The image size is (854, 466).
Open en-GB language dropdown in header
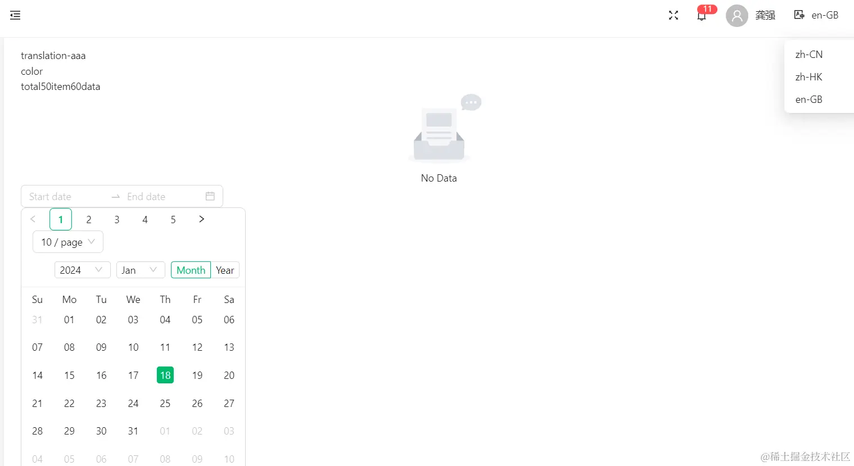pos(825,15)
